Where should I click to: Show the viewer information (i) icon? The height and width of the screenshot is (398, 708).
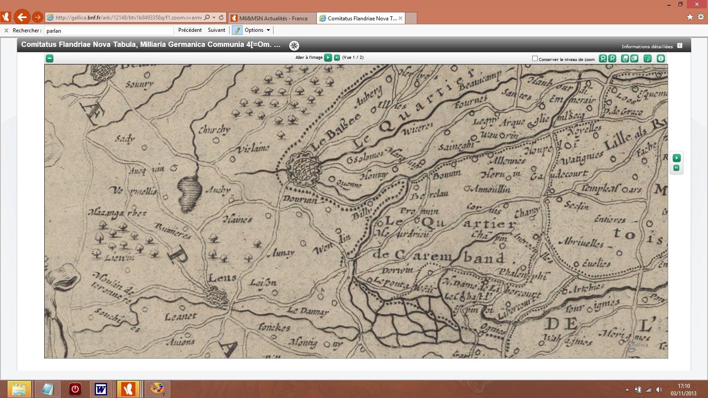coord(661,58)
